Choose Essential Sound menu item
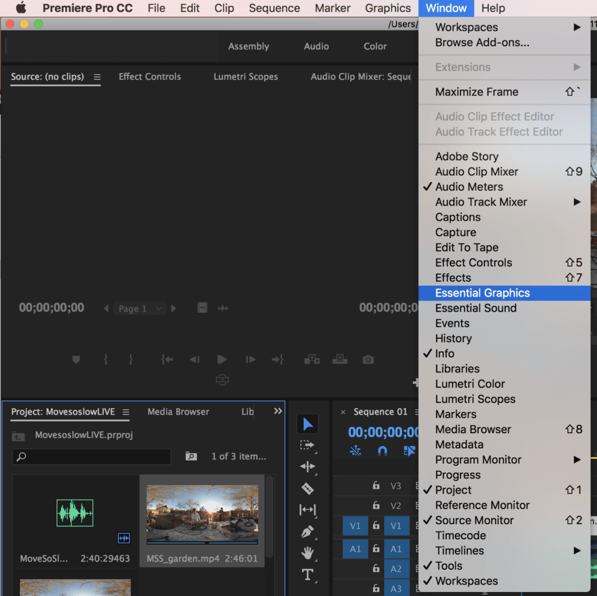Image resolution: width=597 pixels, height=596 pixels. tap(504, 308)
